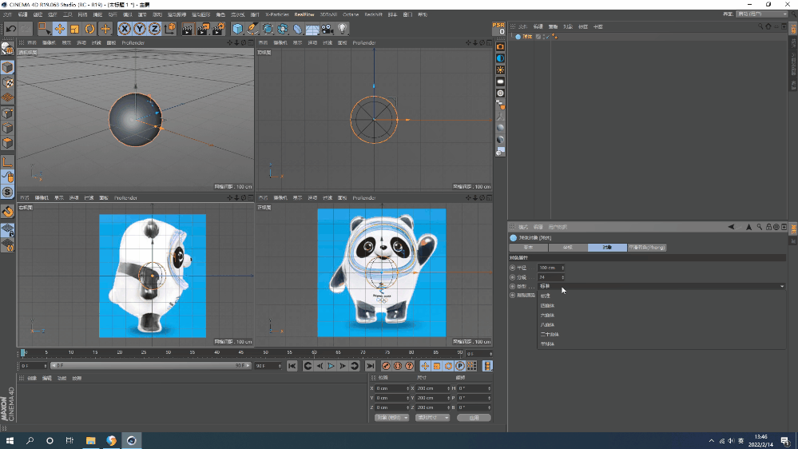Click Render View clapperboard icon

coord(187,29)
